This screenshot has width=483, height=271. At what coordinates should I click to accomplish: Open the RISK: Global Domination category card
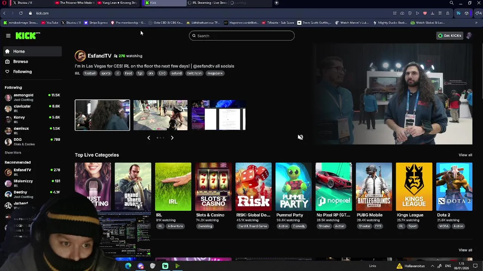point(254,187)
